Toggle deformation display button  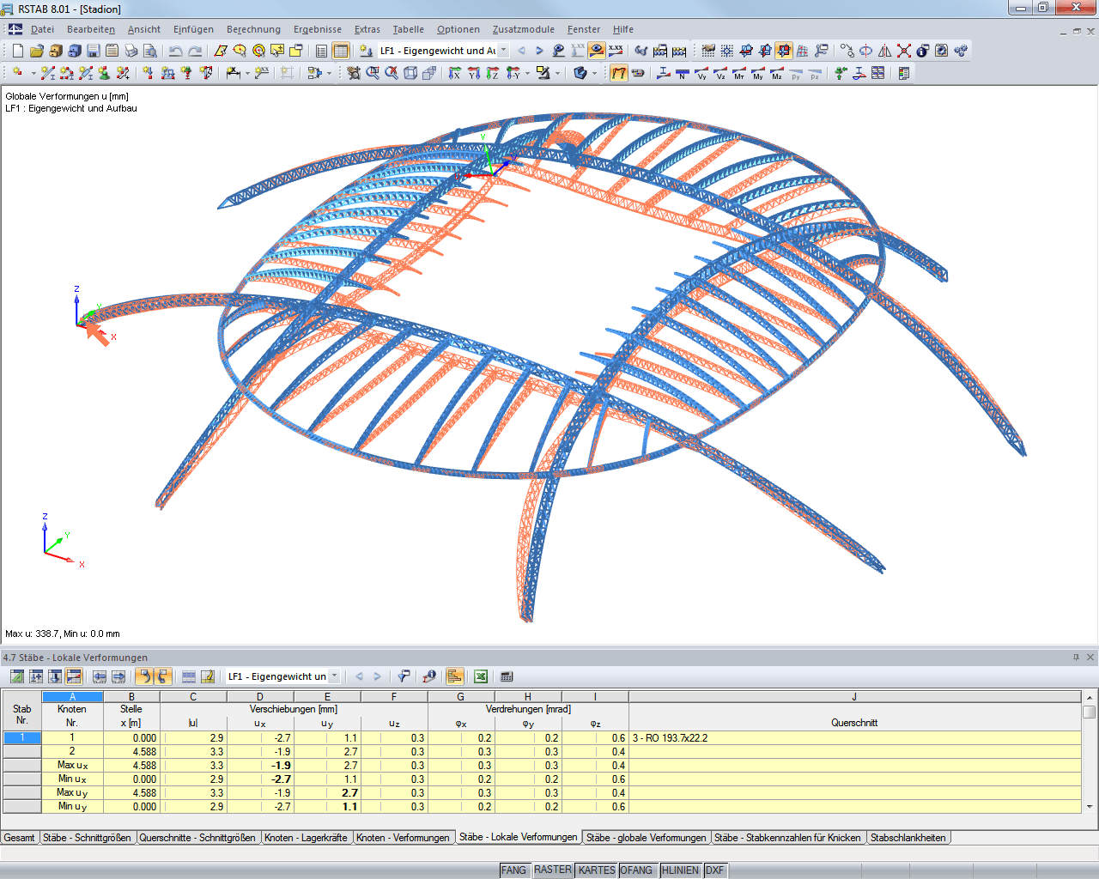pos(619,73)
